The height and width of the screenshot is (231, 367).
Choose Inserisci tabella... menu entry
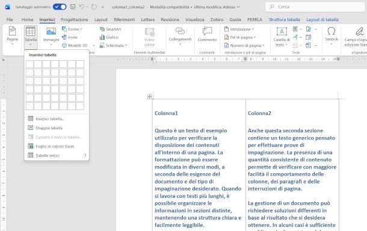coord(57,119)
